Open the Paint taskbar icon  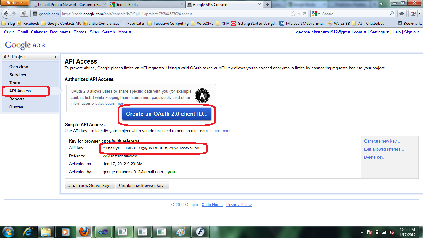pyautogui.click(x=181, y=232)
